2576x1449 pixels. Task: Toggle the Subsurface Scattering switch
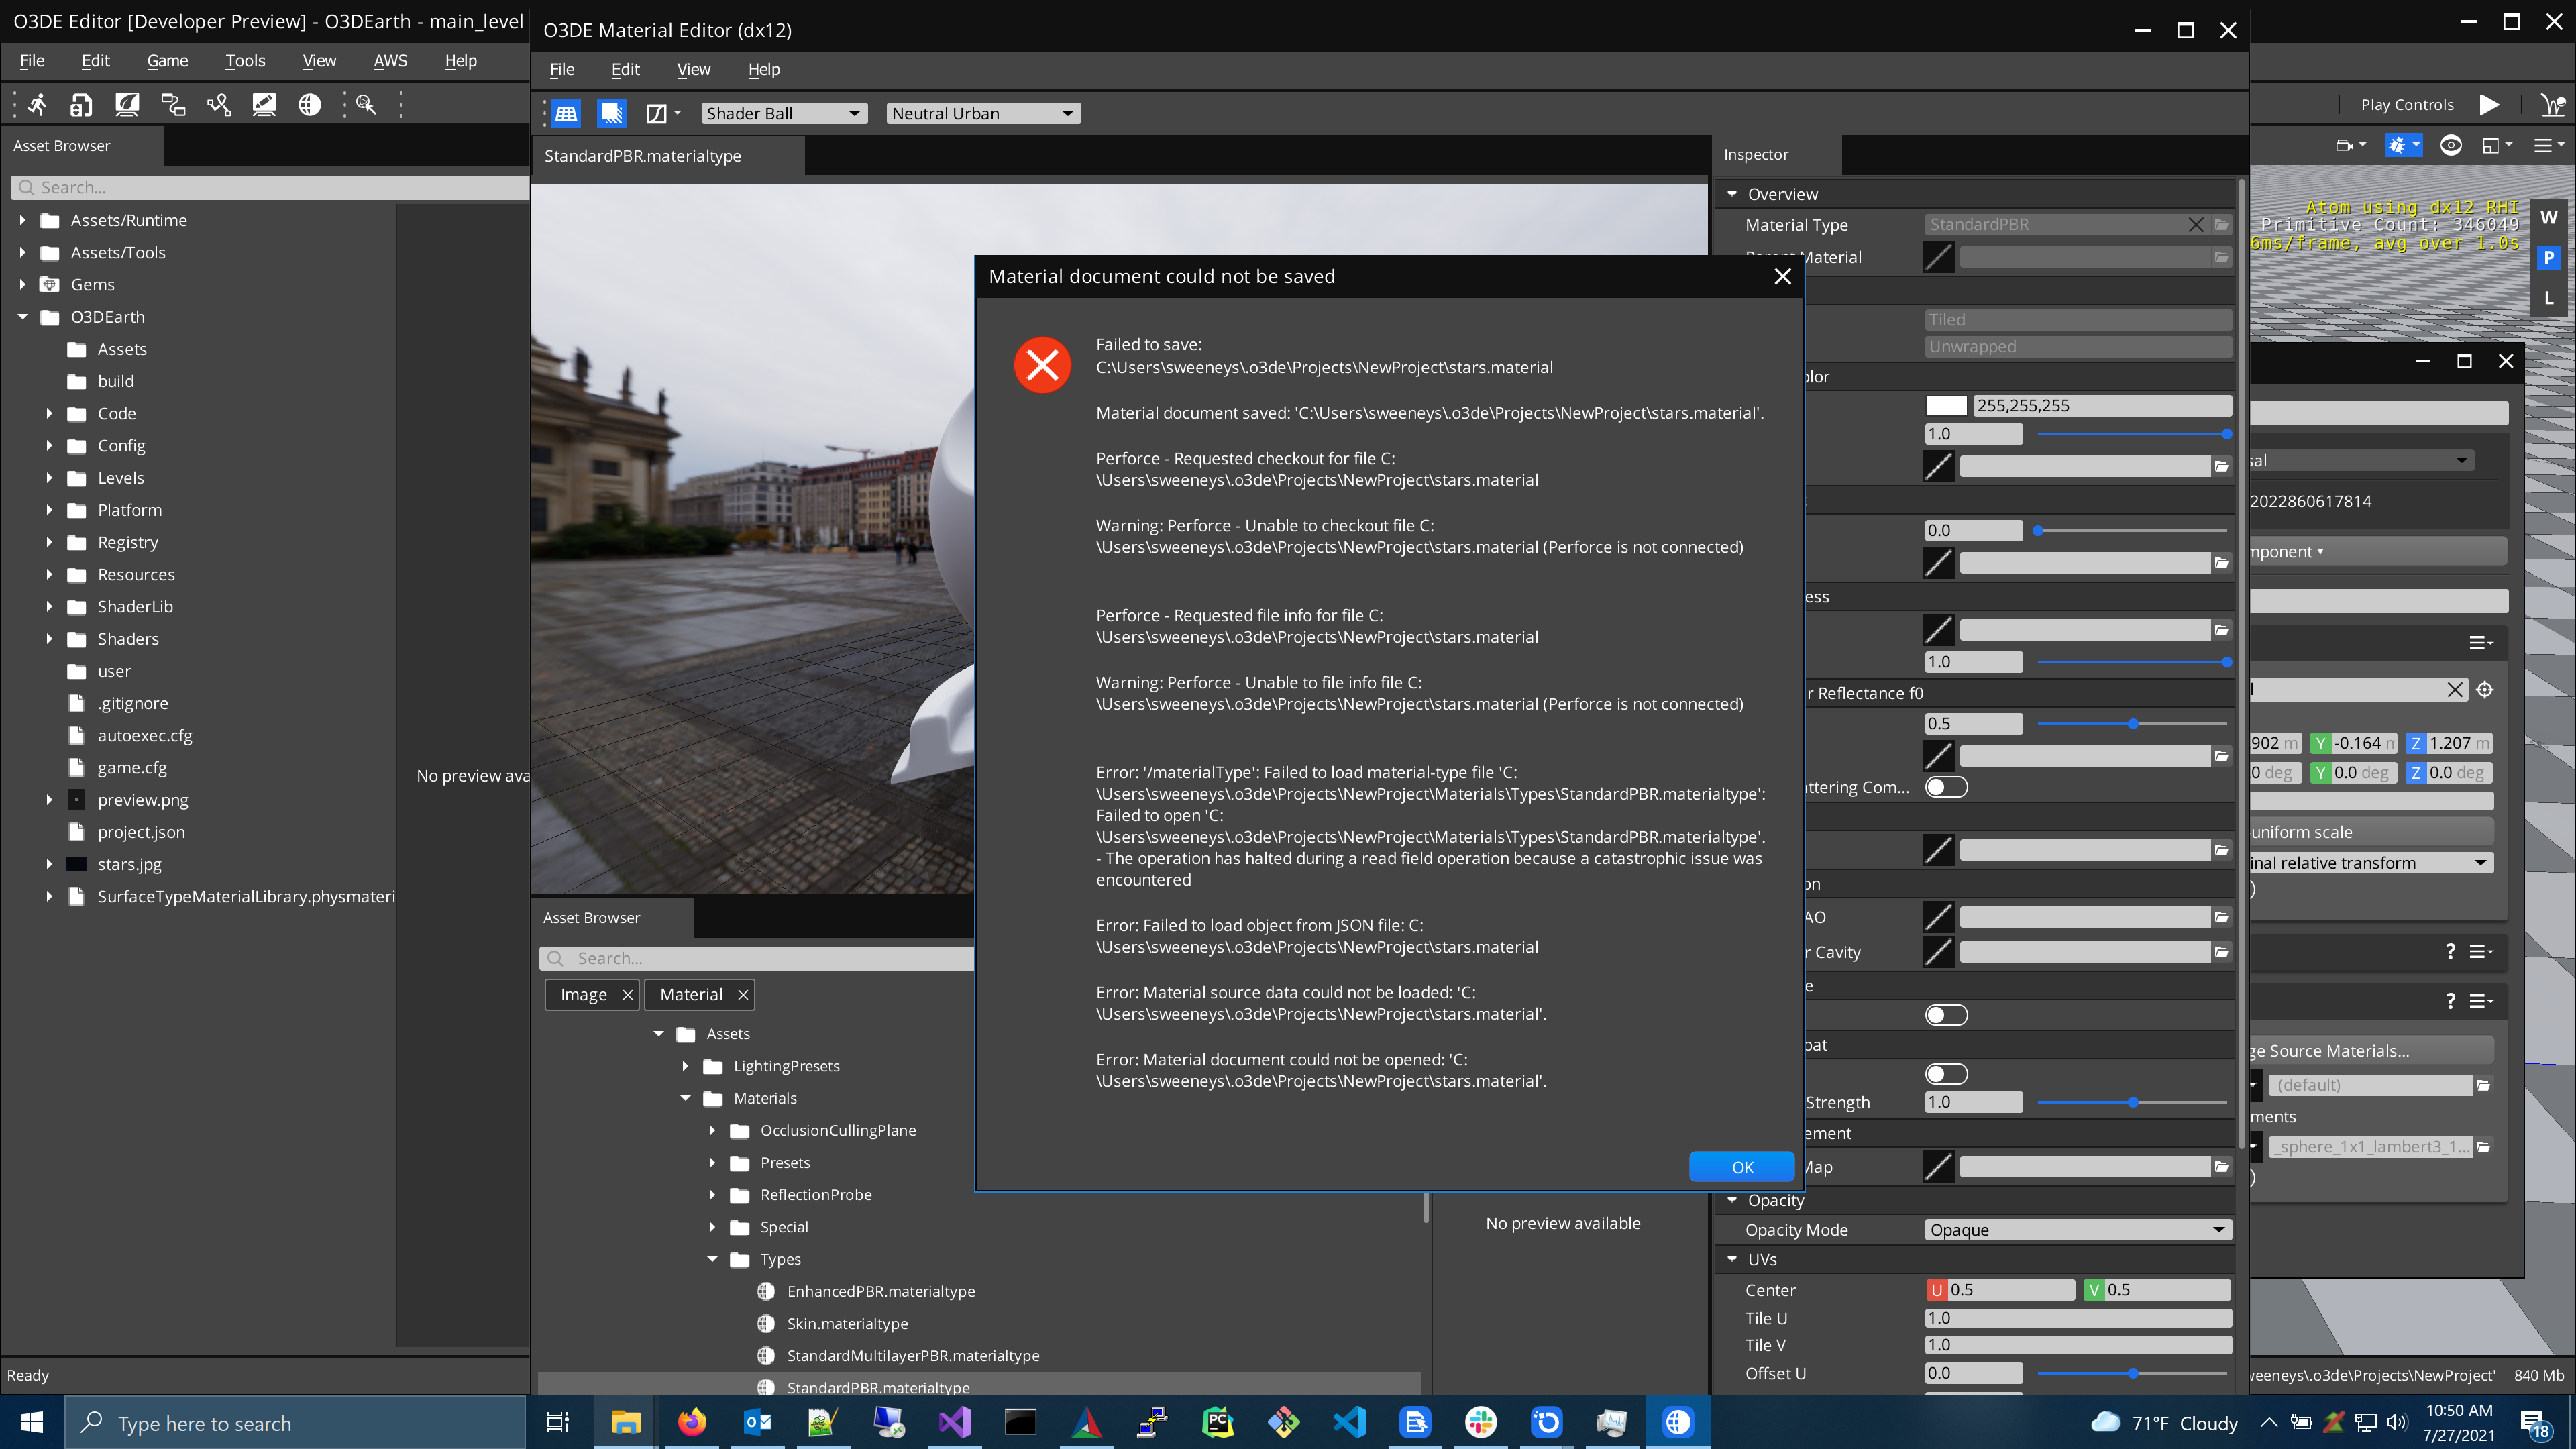coord(1947,787)
